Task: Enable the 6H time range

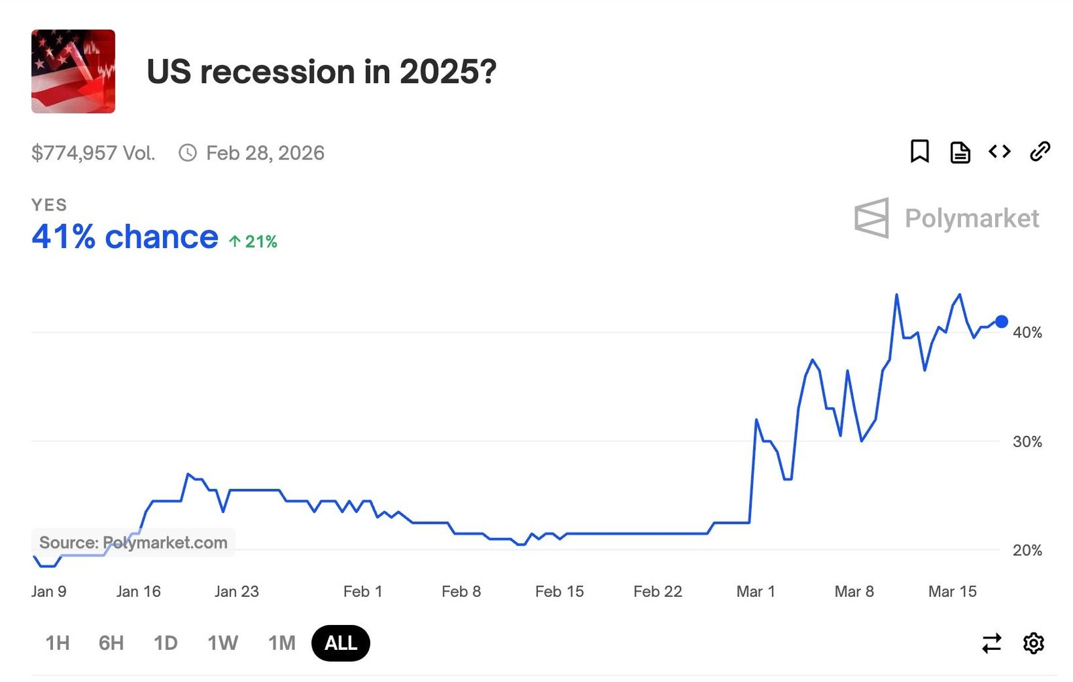Action: point(111,642)
